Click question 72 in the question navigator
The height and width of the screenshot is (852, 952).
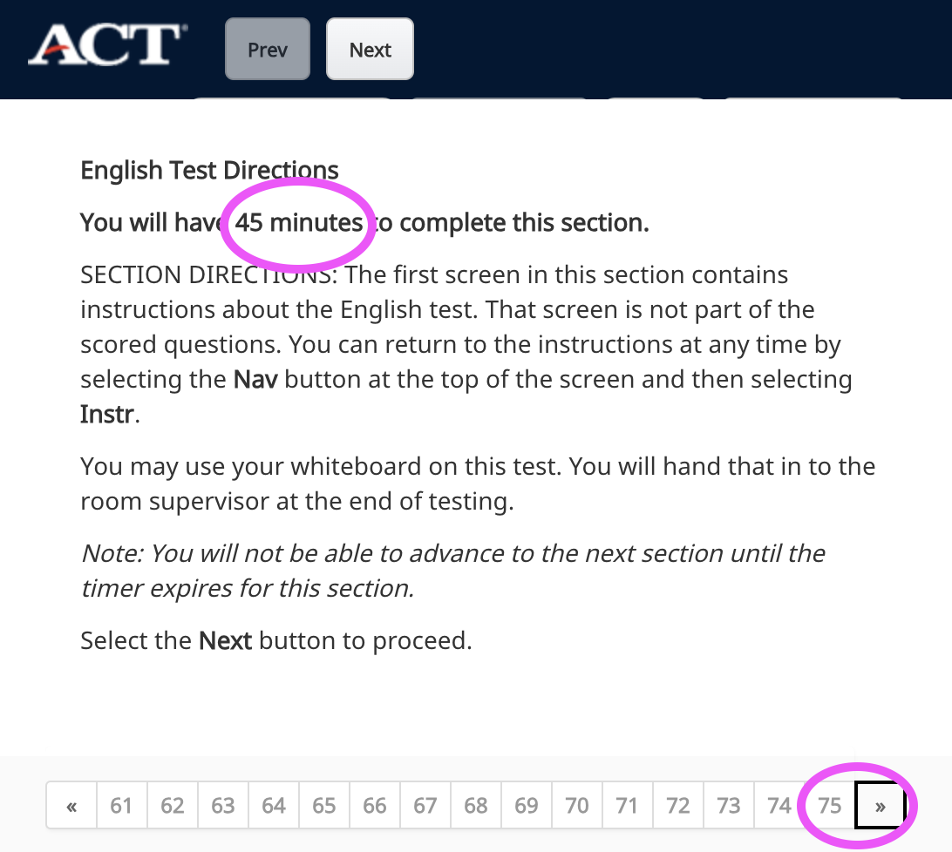pos(677,805)
